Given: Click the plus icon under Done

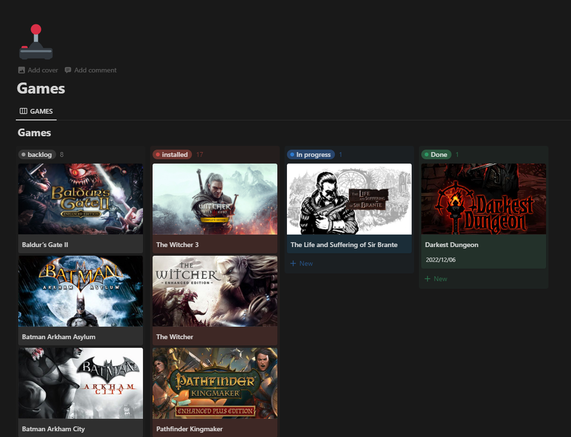Looking at the screenshot, I should 427,279.
